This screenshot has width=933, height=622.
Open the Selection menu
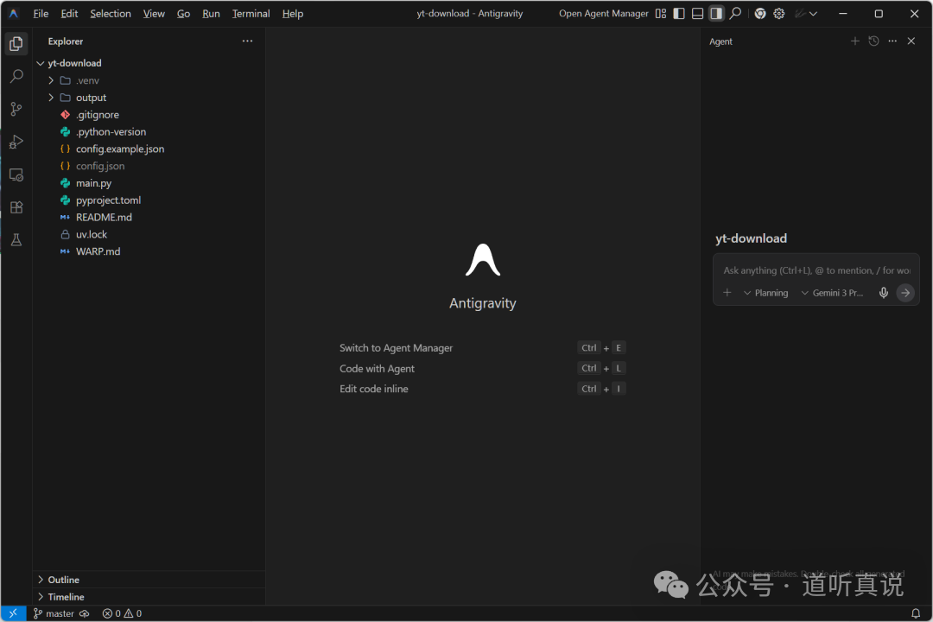110,13
